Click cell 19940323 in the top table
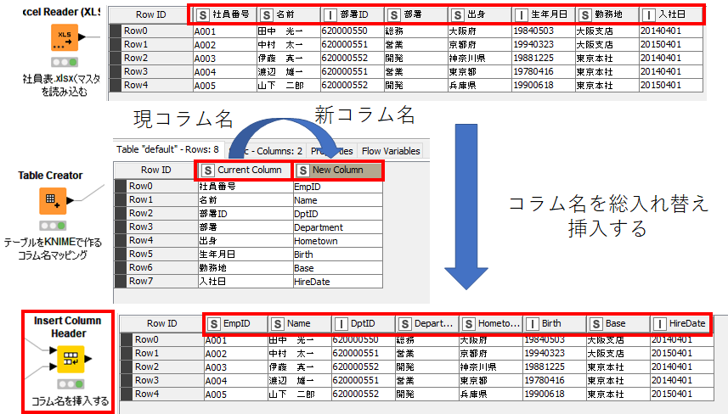Screen dimensions: 728x414 (543, 45)
